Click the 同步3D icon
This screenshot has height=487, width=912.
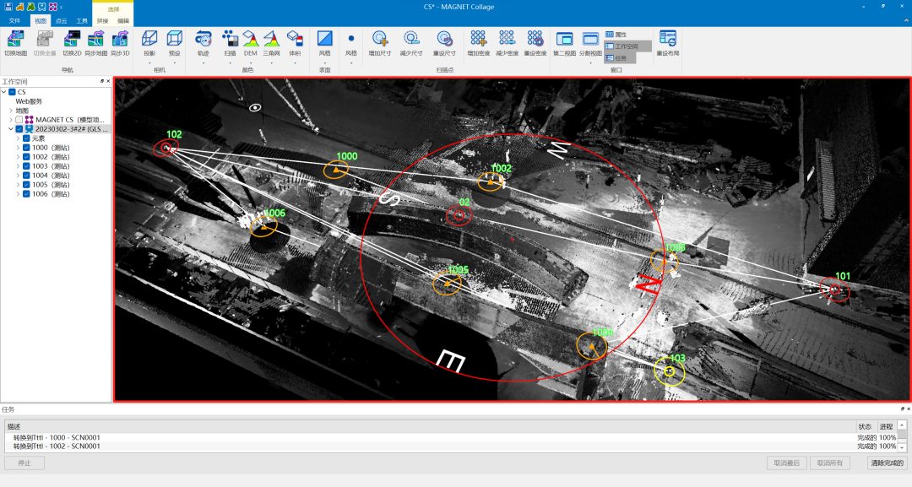point(120,39)
